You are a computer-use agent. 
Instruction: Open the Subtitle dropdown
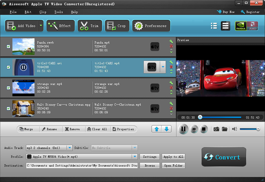point(135,148)
